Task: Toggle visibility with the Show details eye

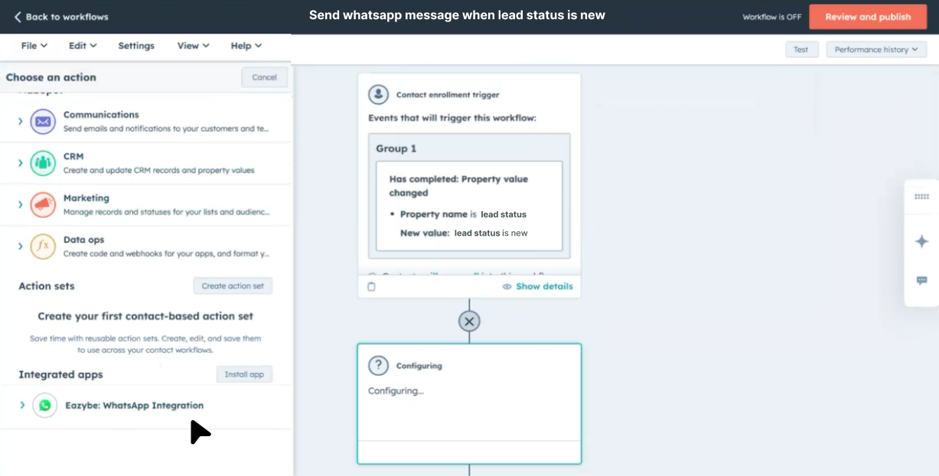Action: point(507,285)
